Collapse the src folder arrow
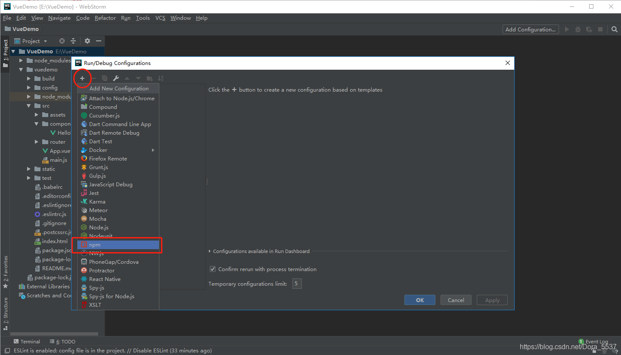This screenshot has width=621, height=355. pos(29,106)
